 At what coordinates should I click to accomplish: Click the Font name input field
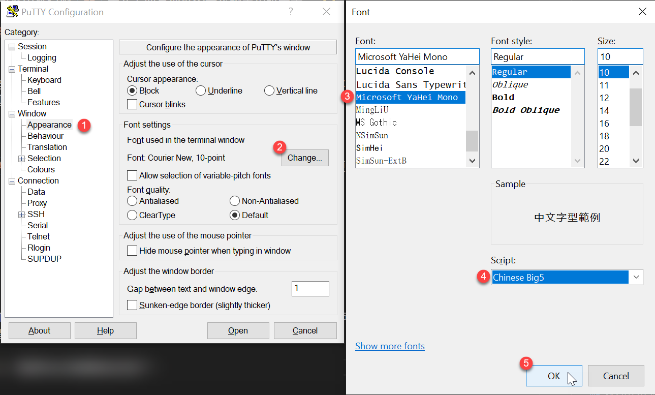click(x=417, y=57)
